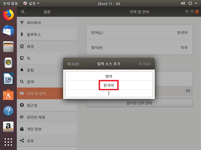
Task: Click the Bluetooth icon in the sidebar
Action: click(22, 34)
